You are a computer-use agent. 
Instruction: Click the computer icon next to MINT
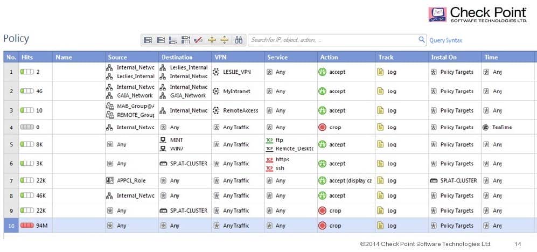(163, 140)
